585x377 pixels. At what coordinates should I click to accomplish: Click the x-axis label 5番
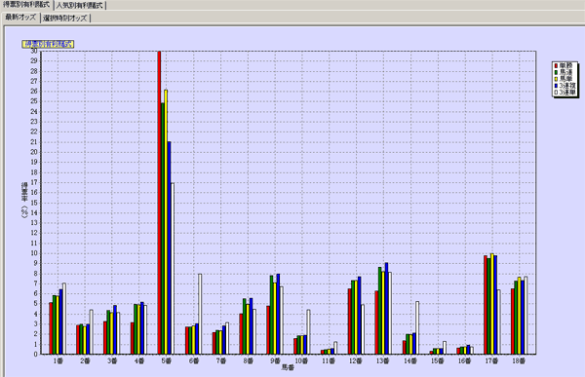[x=166, y=361]
